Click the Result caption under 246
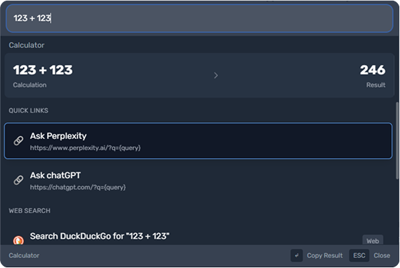This screenshot has height=268, width=400. (376, 85)
